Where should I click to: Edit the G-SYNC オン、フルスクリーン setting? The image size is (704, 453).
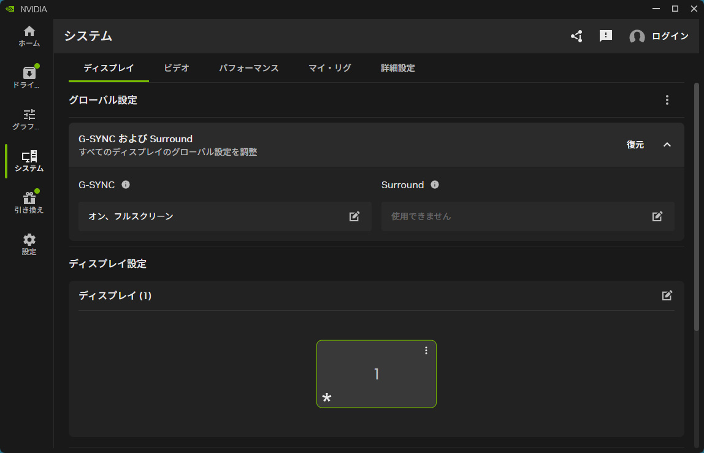pyautogui.click(x=354, y=216)
